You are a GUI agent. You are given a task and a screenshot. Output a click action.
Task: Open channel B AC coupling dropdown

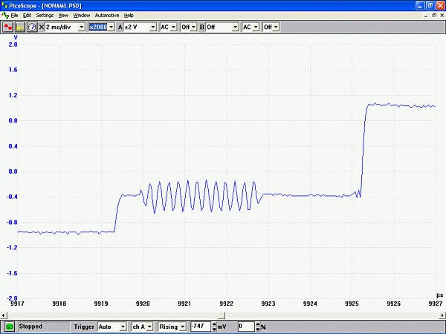click(251, 27)
